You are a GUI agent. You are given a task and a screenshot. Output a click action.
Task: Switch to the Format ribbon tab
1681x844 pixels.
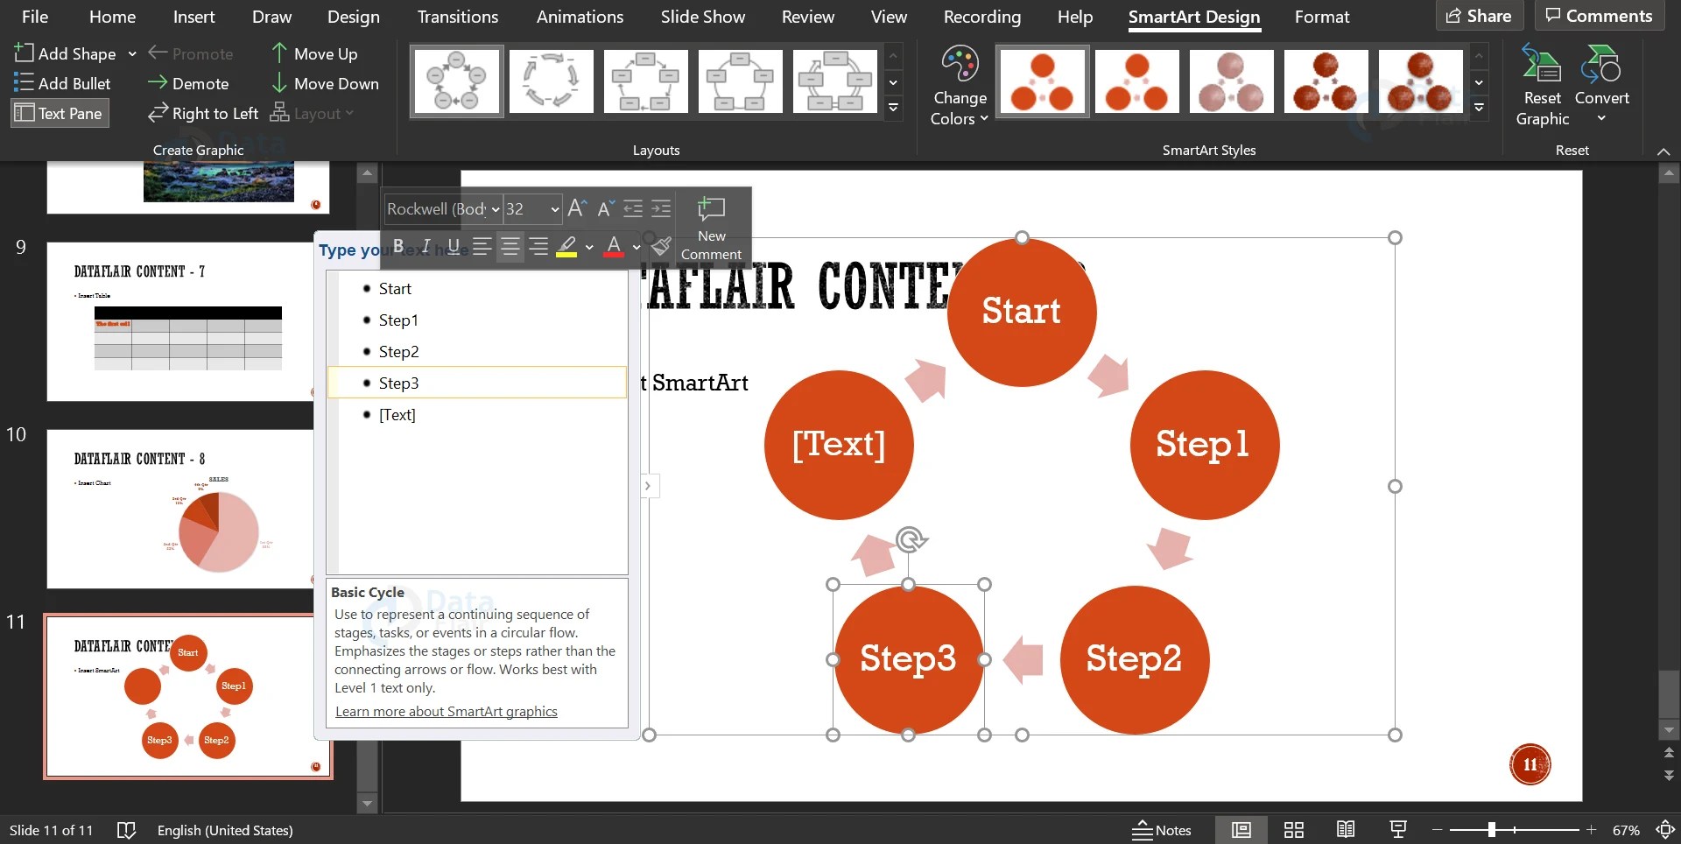(x=1322, y=17)
